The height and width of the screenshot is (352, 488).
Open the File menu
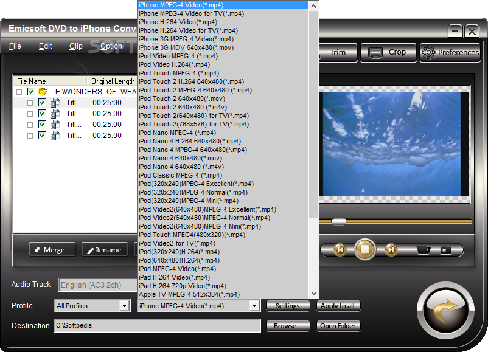pyautogui.click(x=15, y=46)
